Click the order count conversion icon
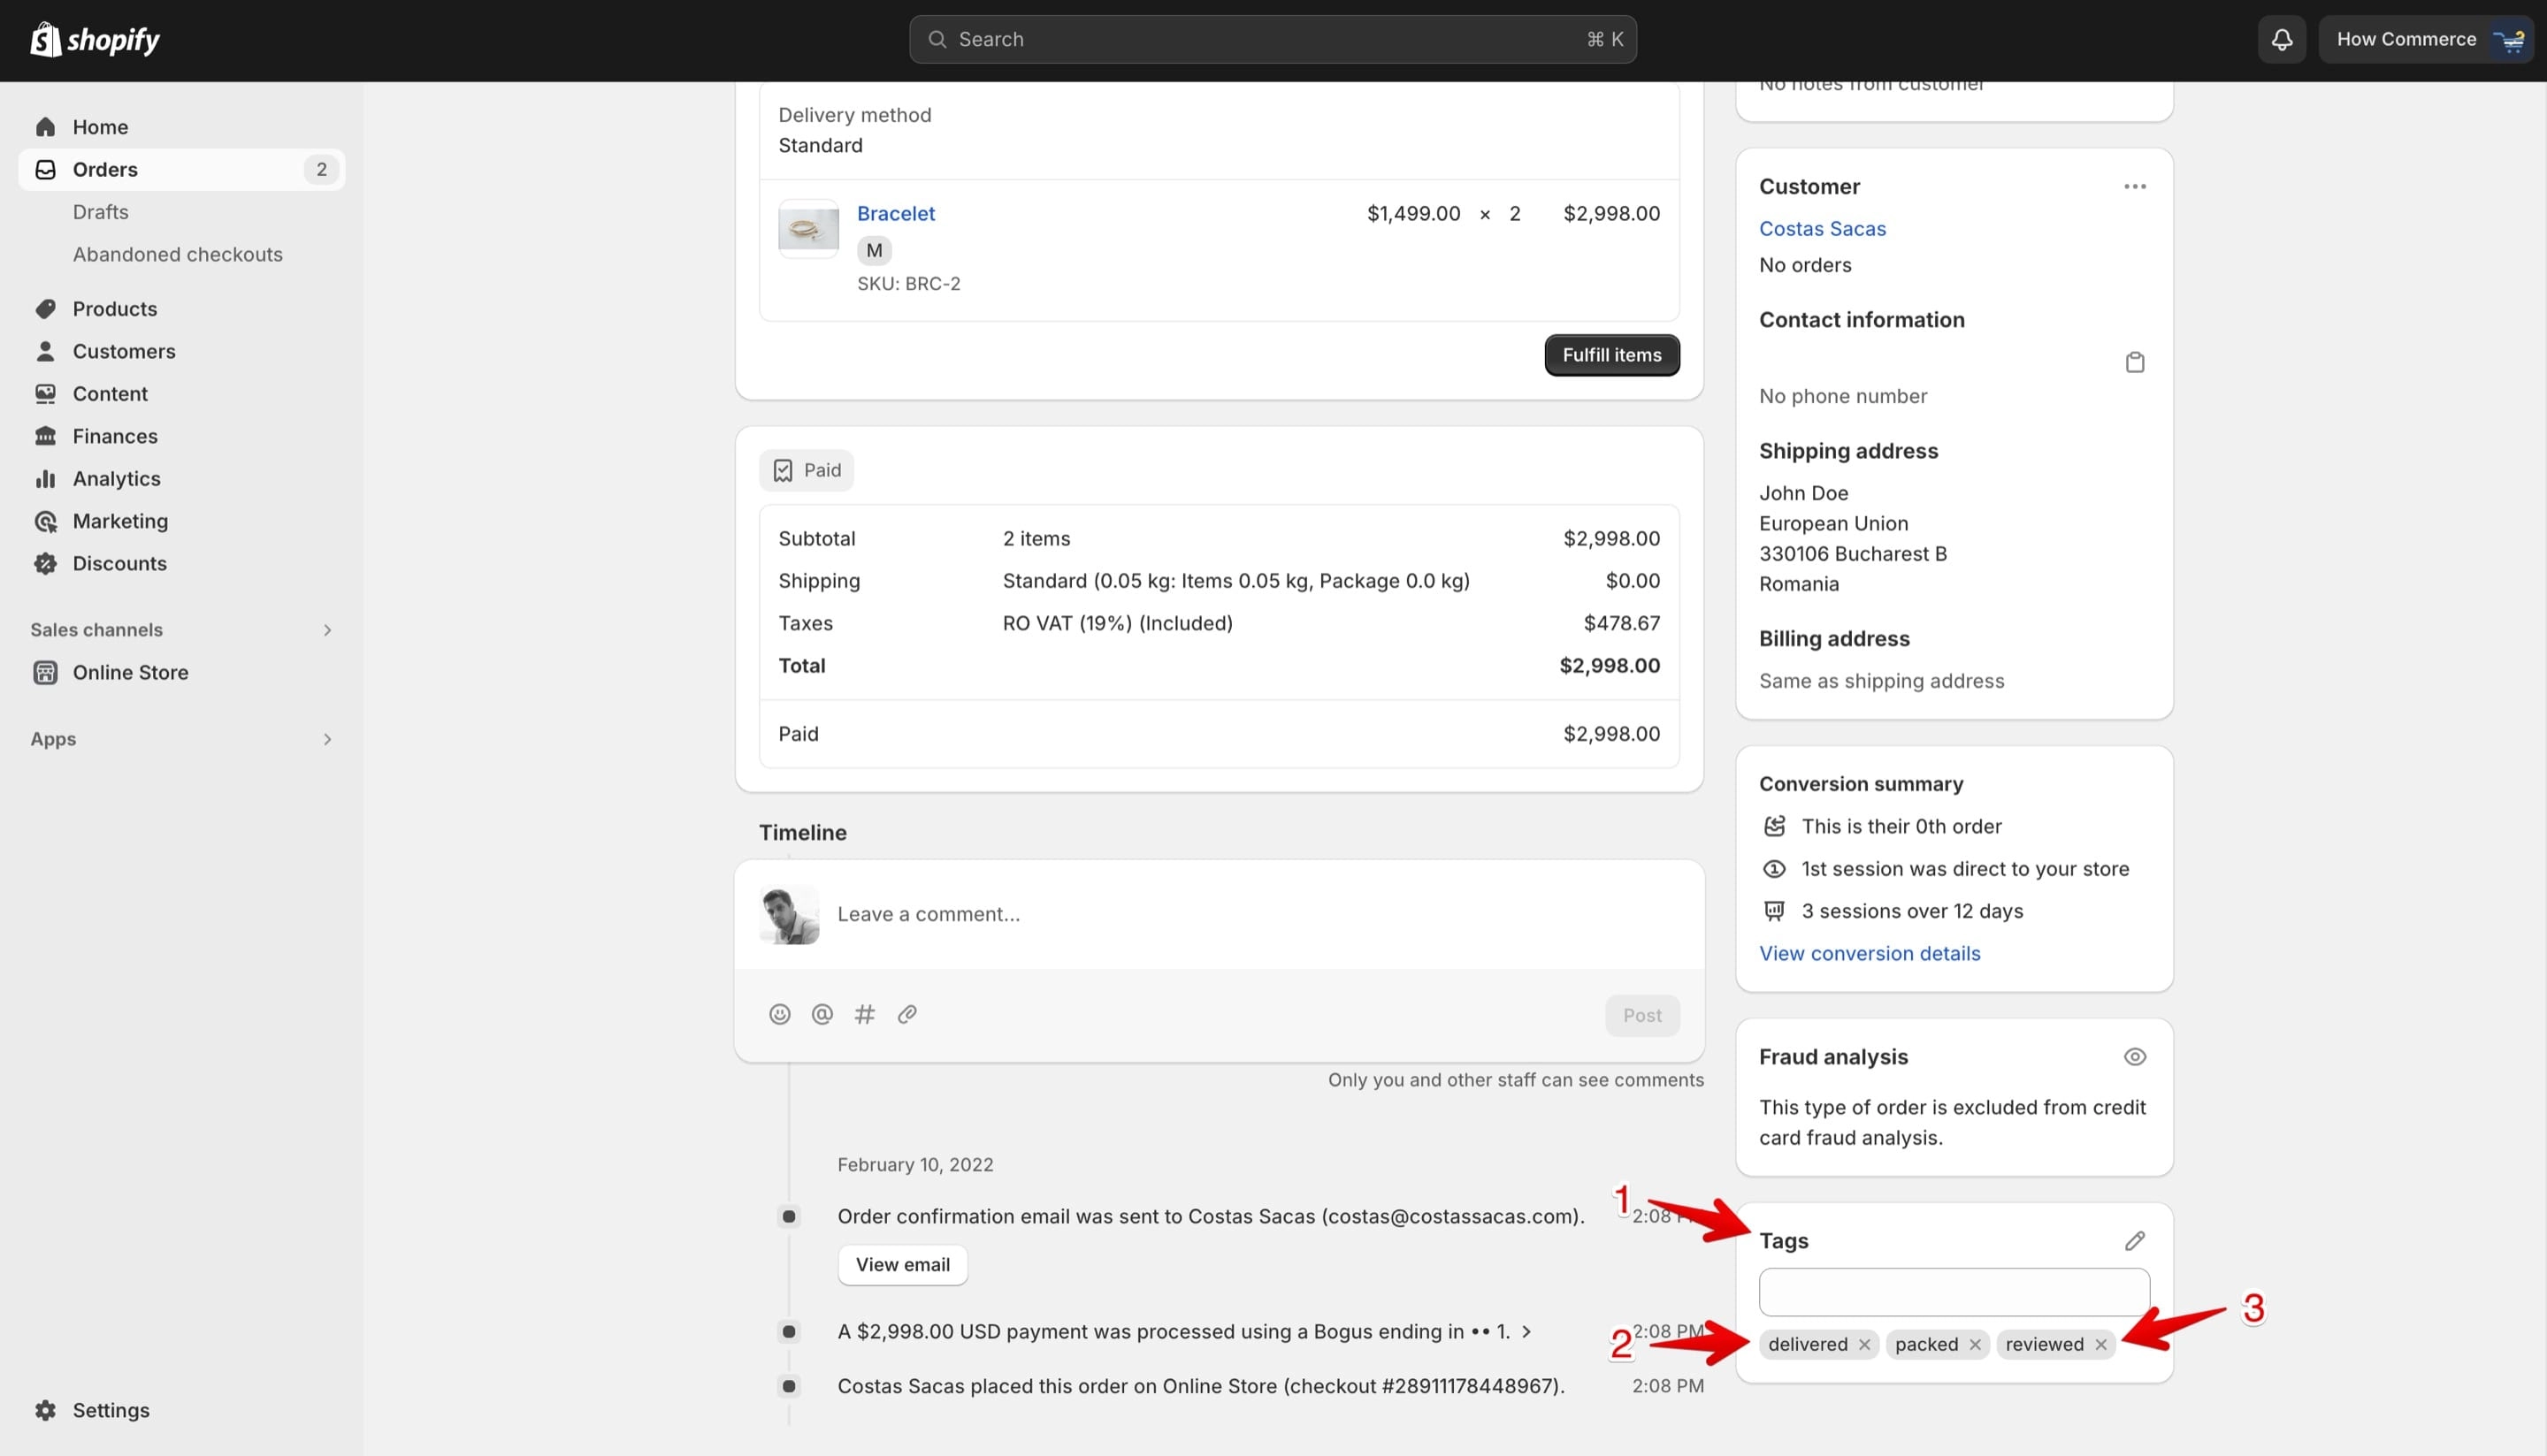2547x1456 pixels. [x=1774, y=826]
